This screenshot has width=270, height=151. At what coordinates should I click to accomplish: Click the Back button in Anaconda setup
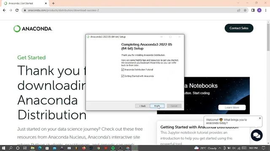[142, 106]
